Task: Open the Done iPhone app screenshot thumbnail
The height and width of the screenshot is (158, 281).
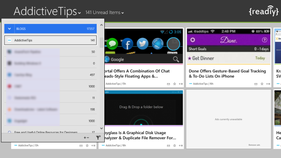Action: (x=229, y=46)
